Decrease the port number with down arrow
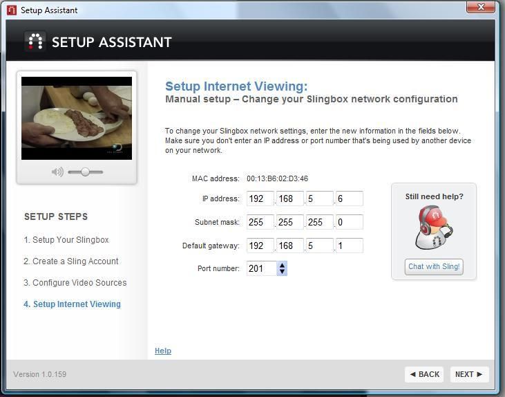This screenshot has width=505, height=397. pyautogui.click(x=282, y=272)
